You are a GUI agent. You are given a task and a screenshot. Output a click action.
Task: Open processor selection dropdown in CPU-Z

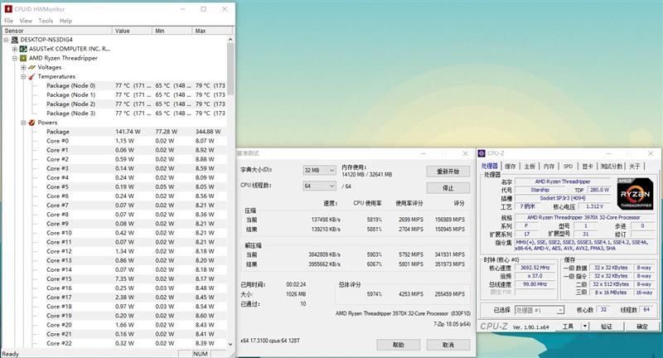coord(540,310)
